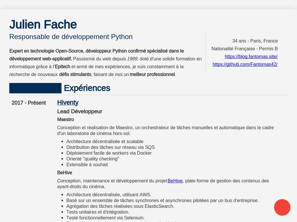
Task: Click 'Tests unitaires et d'intégration.' bullet
Action: click(x=98, y=212)
